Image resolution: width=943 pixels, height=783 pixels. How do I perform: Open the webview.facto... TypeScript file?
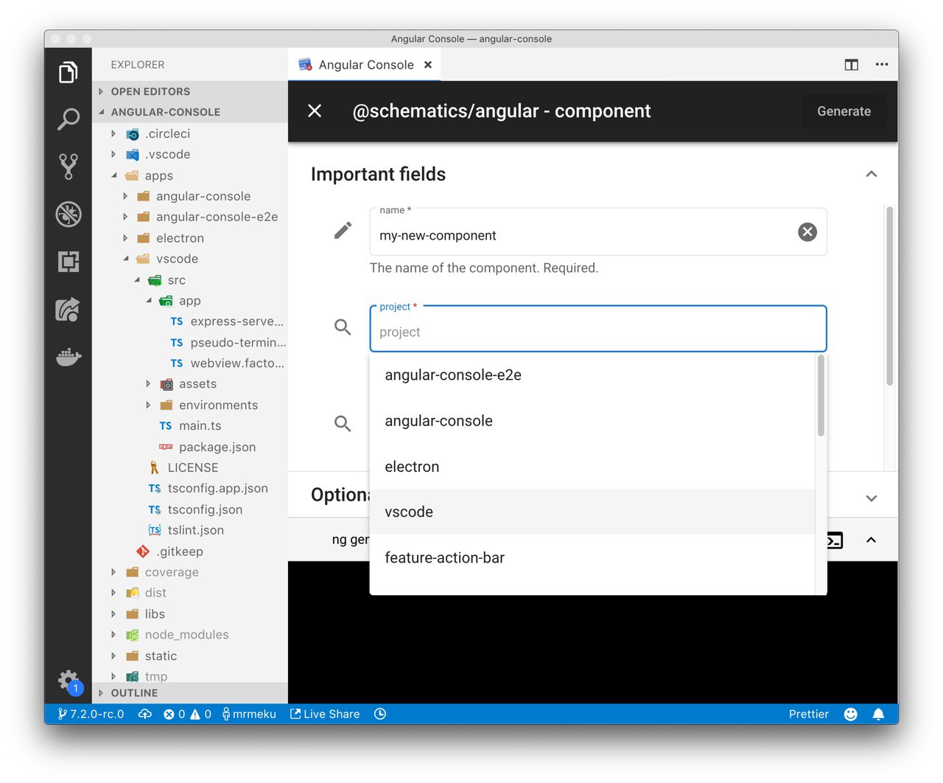[190, 363]
